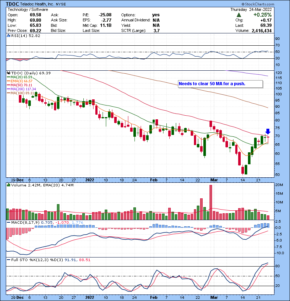Select the Open value 69.58
Viewport: 290px width, 301px height.
coord(36,15)
